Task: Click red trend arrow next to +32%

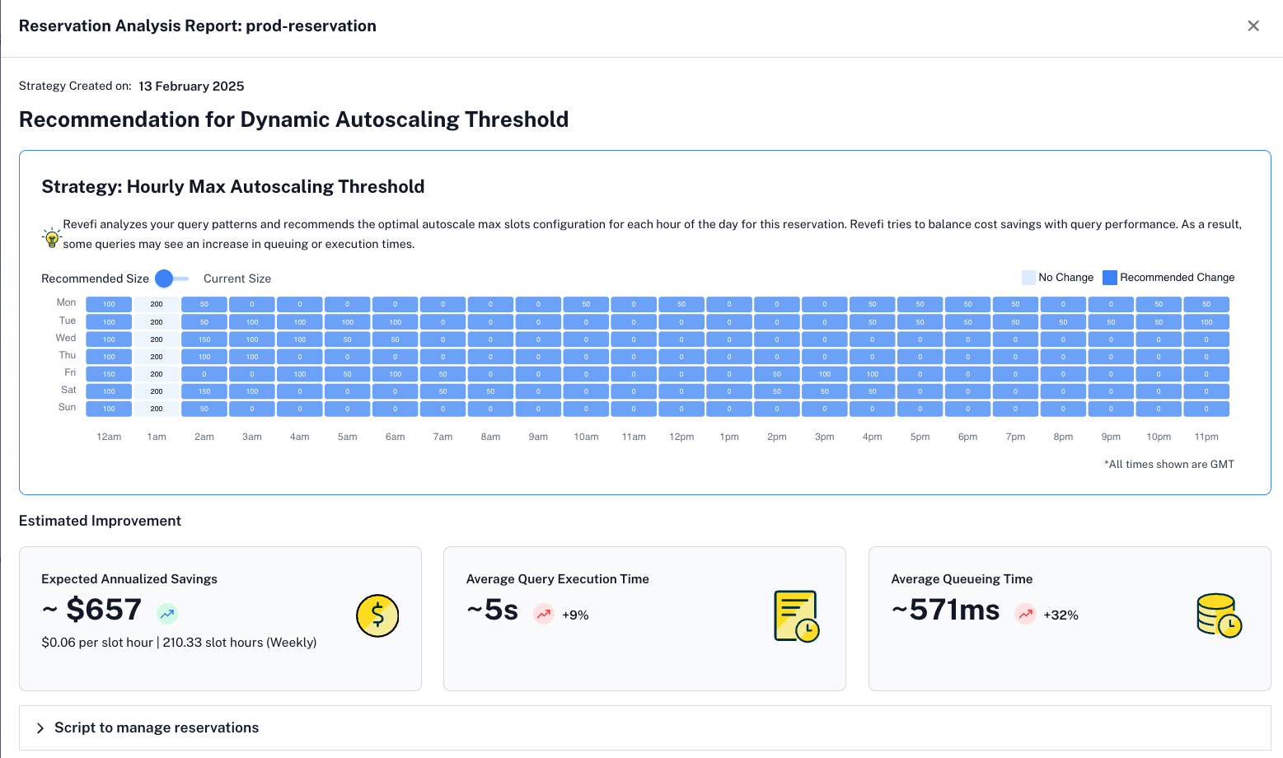Action: [1025, 615]
